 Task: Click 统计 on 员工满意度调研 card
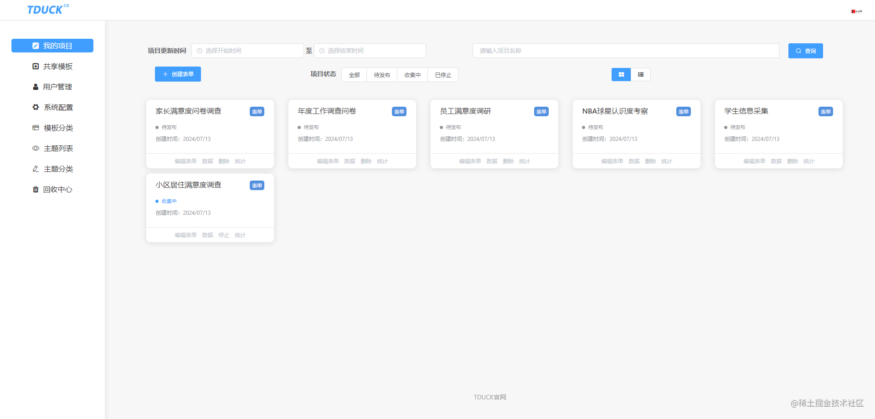(x=525, y=161)
